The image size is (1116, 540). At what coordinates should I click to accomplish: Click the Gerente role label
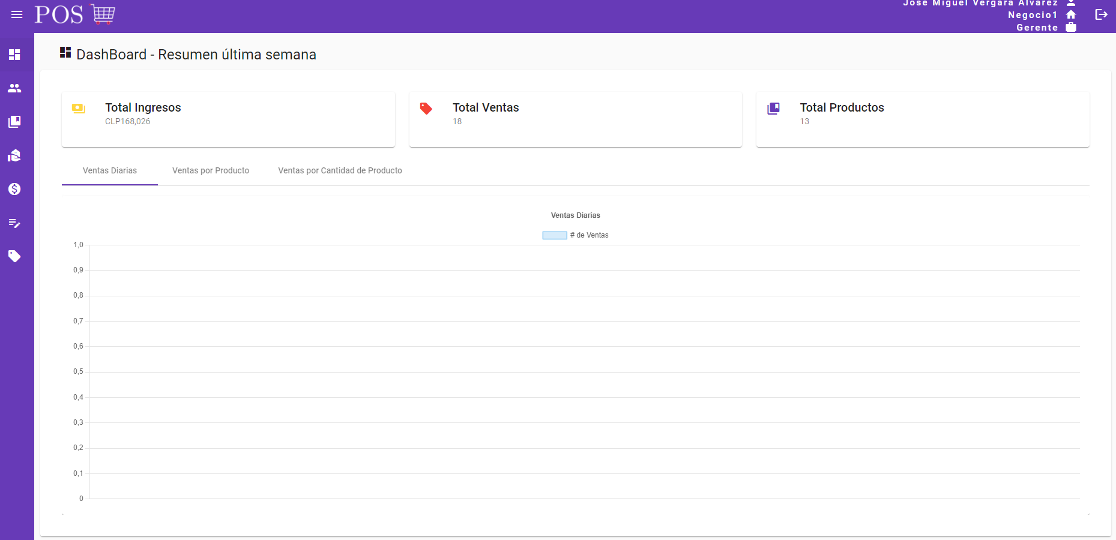(1037, 28)
